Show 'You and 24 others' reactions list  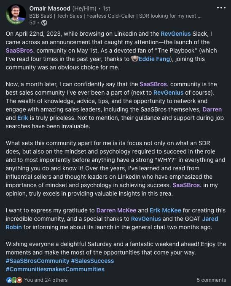tap(46, 280)
